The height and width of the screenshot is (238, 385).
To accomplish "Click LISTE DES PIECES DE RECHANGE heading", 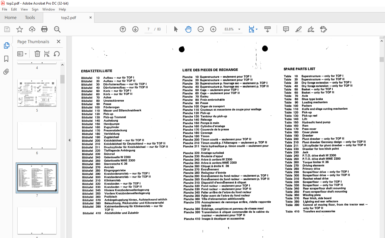I will tap(210, 70).
